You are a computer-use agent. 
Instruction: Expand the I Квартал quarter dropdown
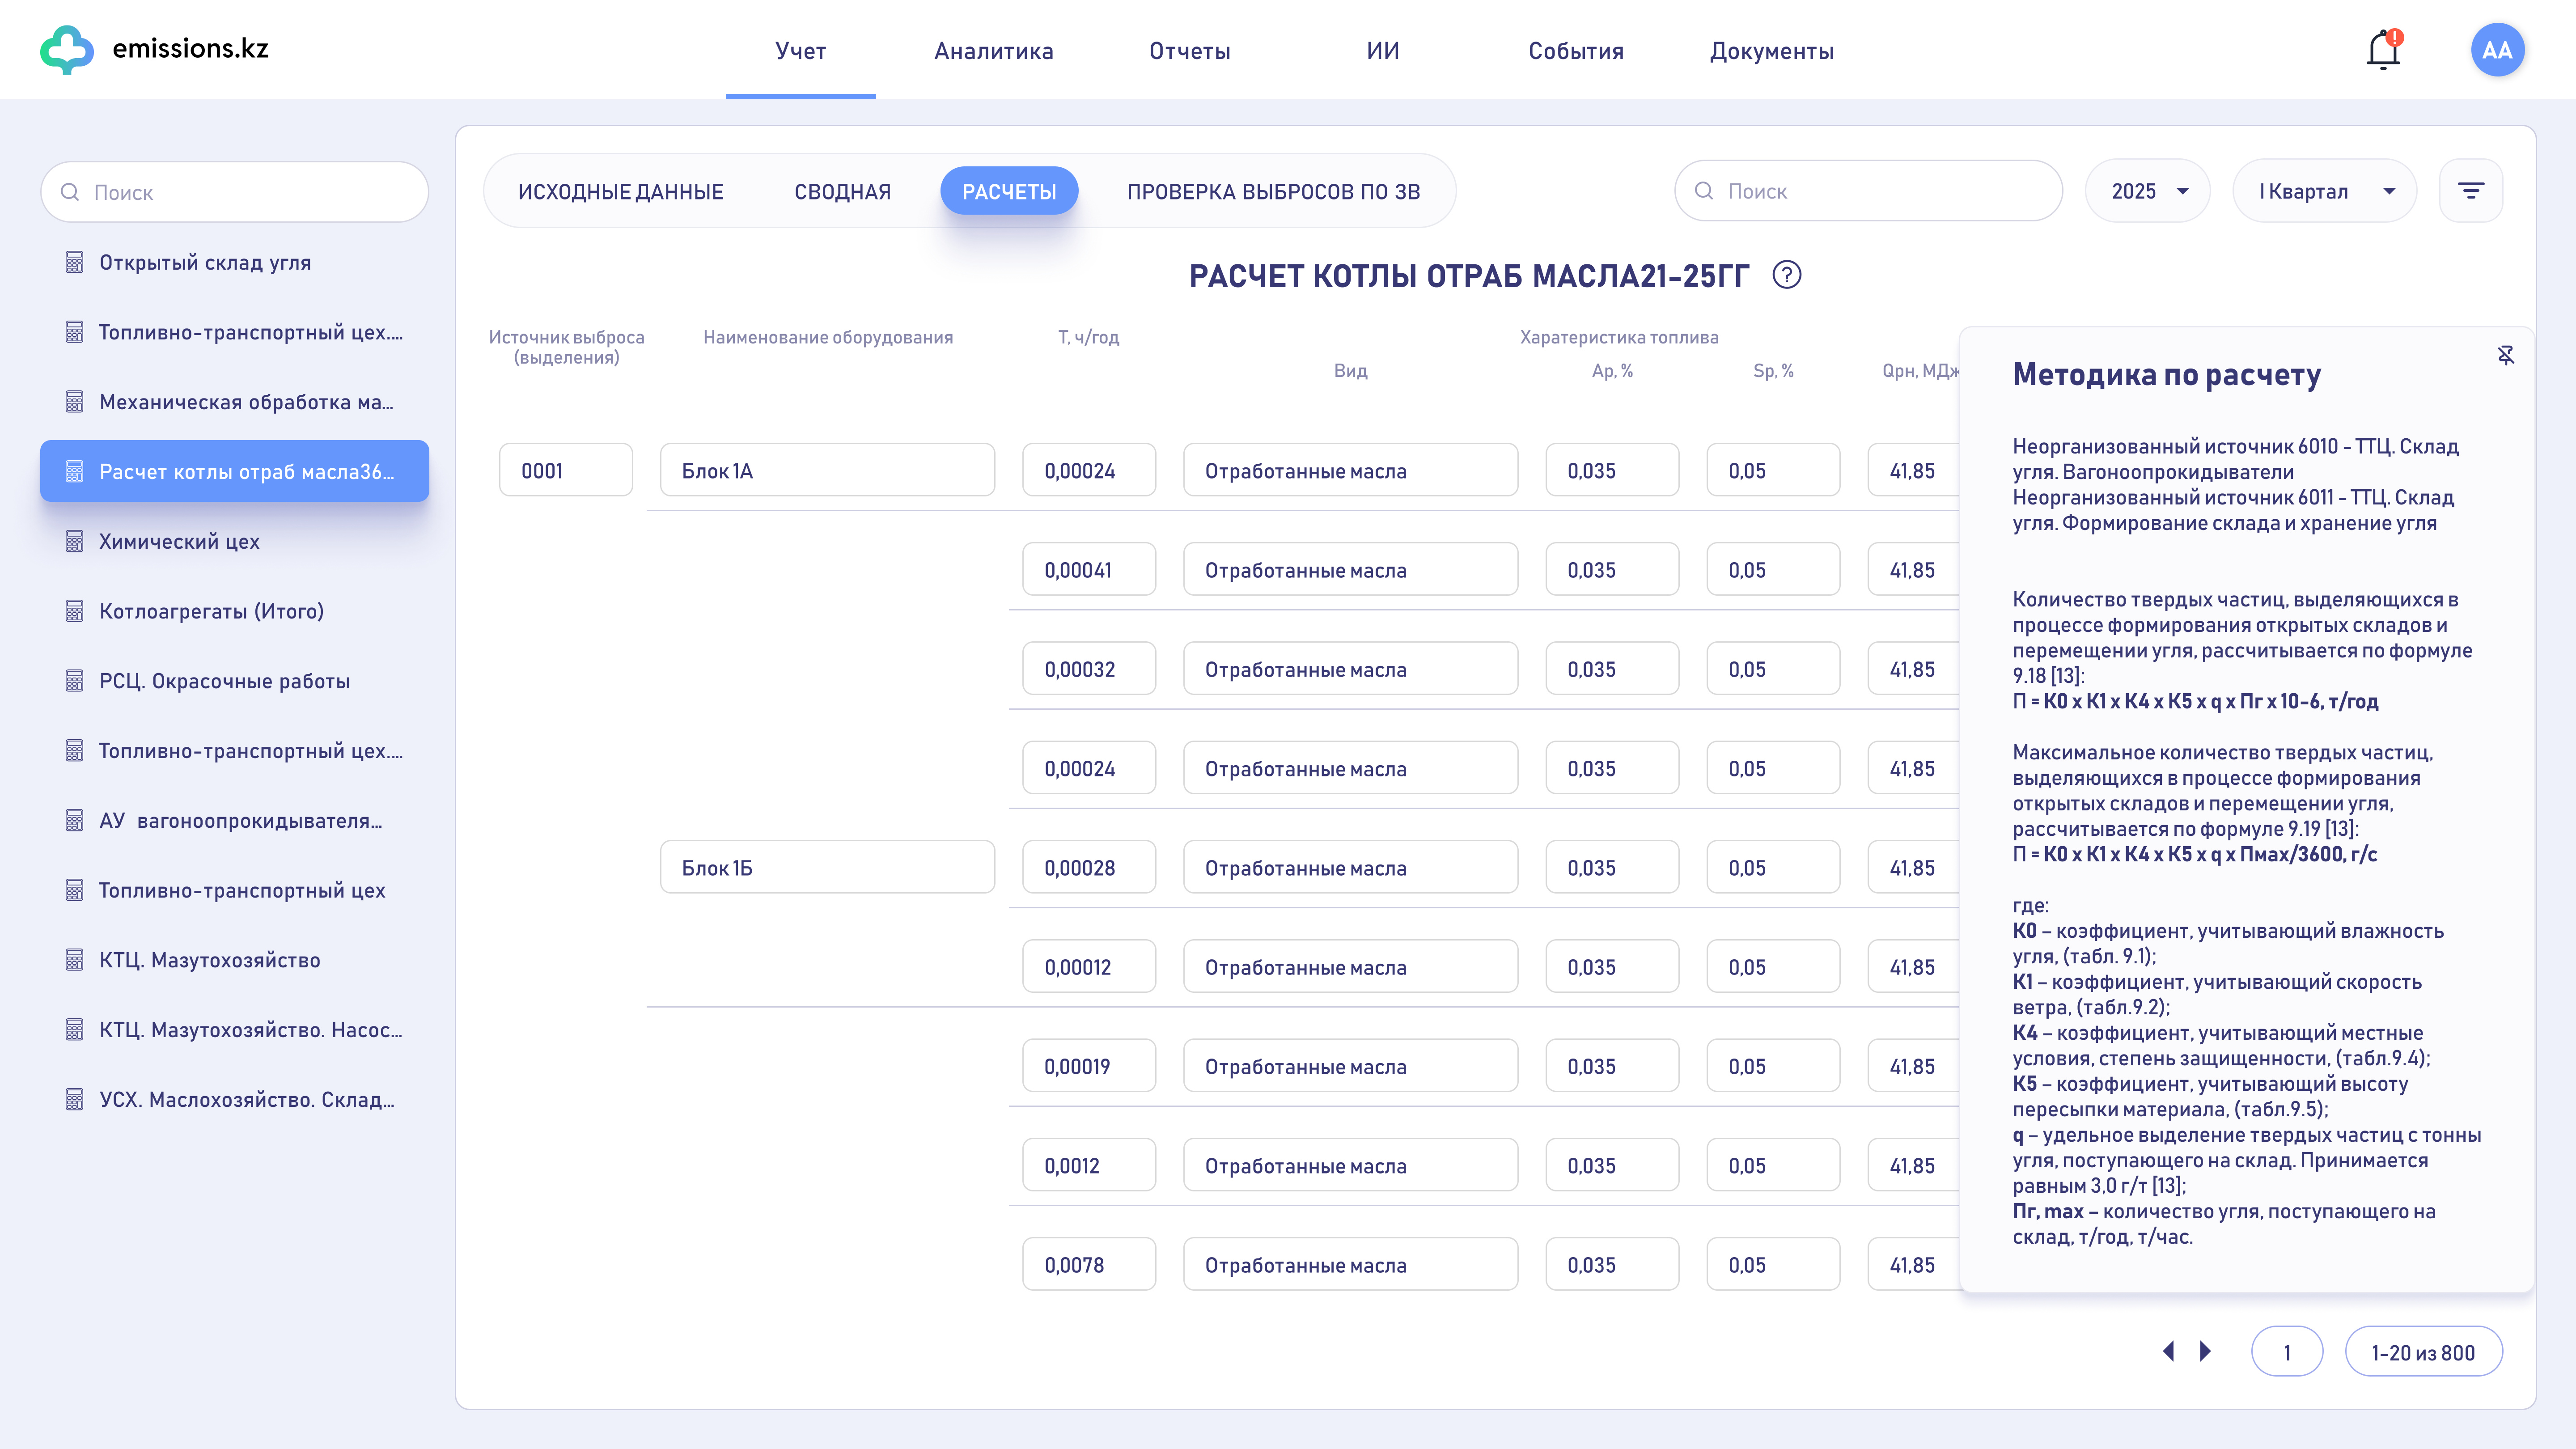2324,191
